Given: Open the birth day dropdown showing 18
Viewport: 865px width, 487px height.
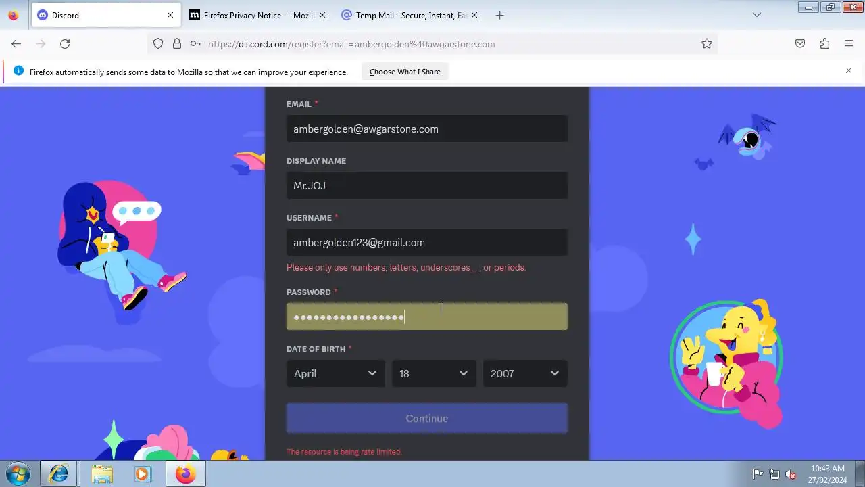Looking at the screenshot, I should coord(434,373).
